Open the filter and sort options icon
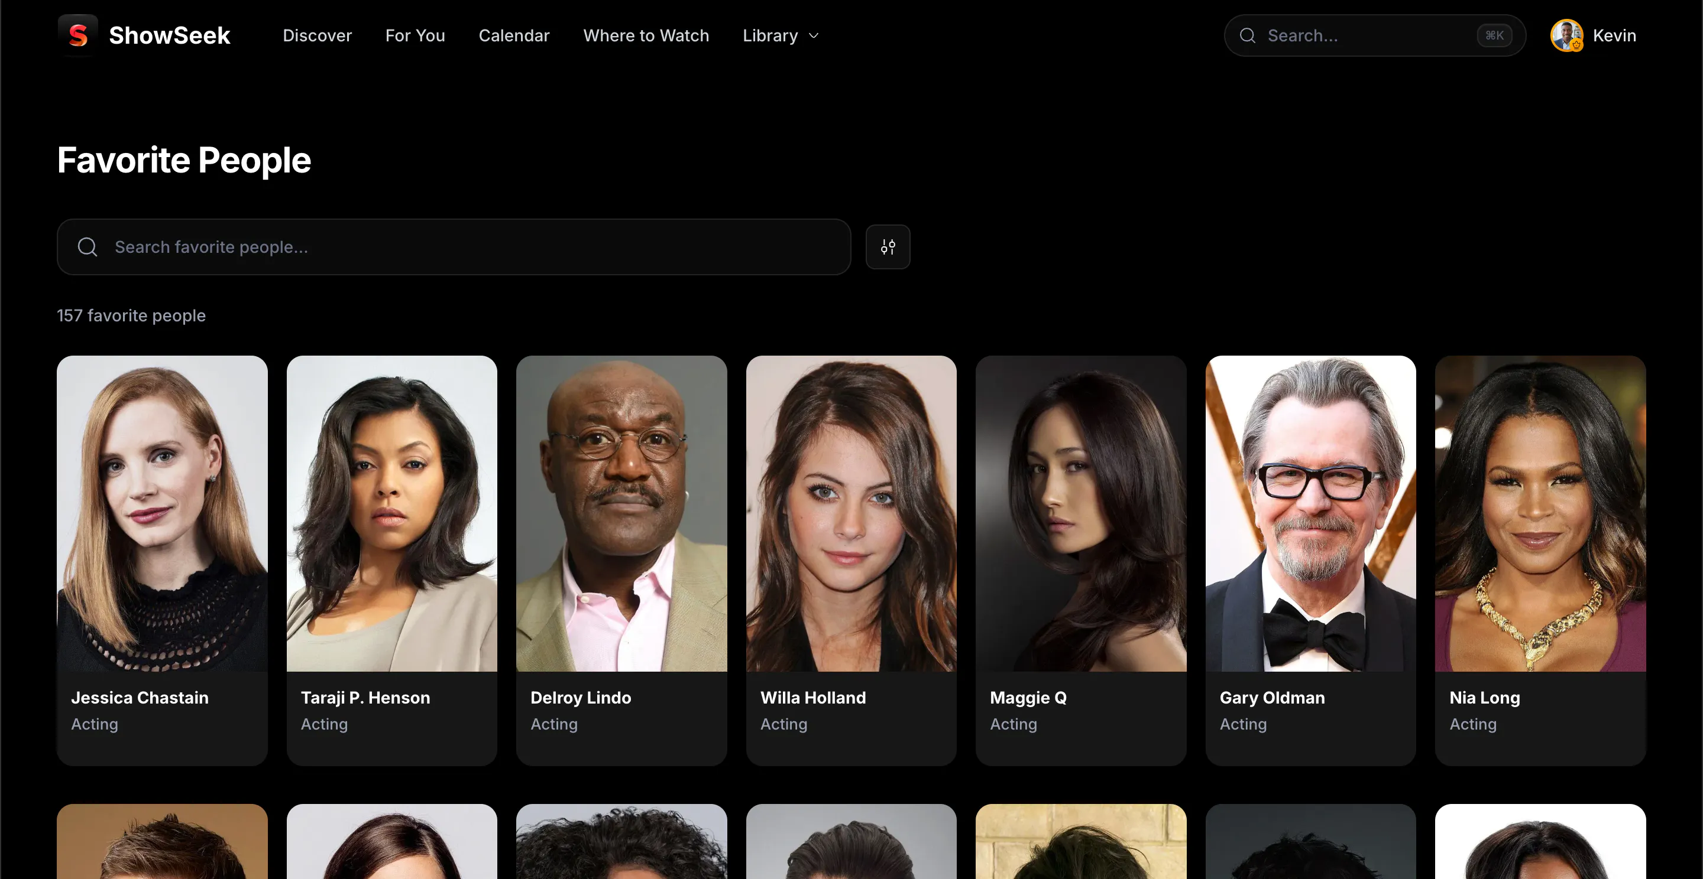The height and width of the screenshot is (879, 1703). coord(888,247)
